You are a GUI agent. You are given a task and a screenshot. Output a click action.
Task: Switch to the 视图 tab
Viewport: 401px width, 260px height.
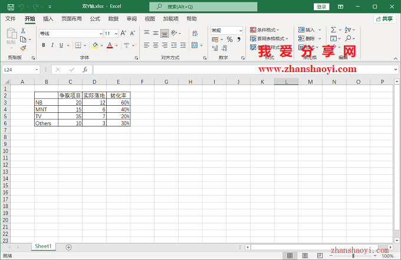150,19
